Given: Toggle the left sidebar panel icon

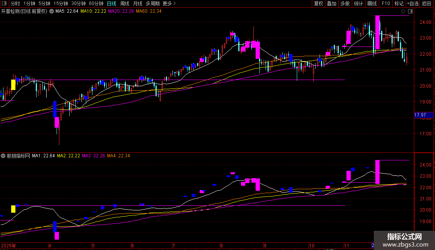Looking at the screenshot, I should (4, 3).
